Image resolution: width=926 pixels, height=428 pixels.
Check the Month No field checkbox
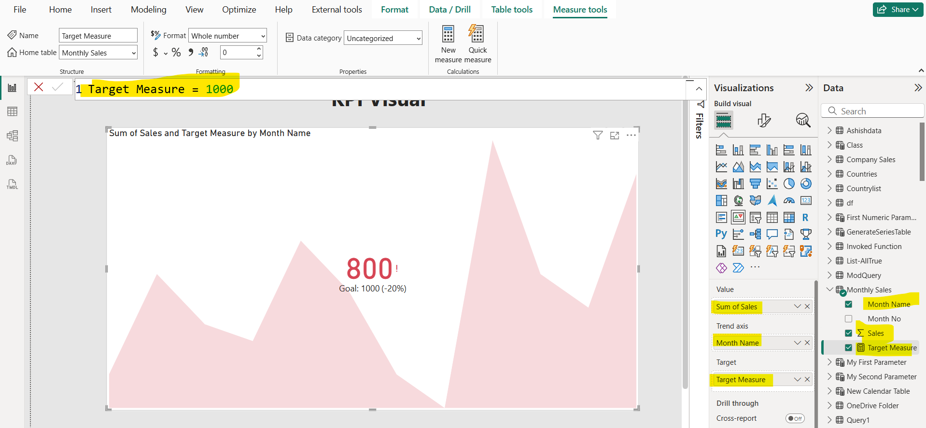(848, 319)
